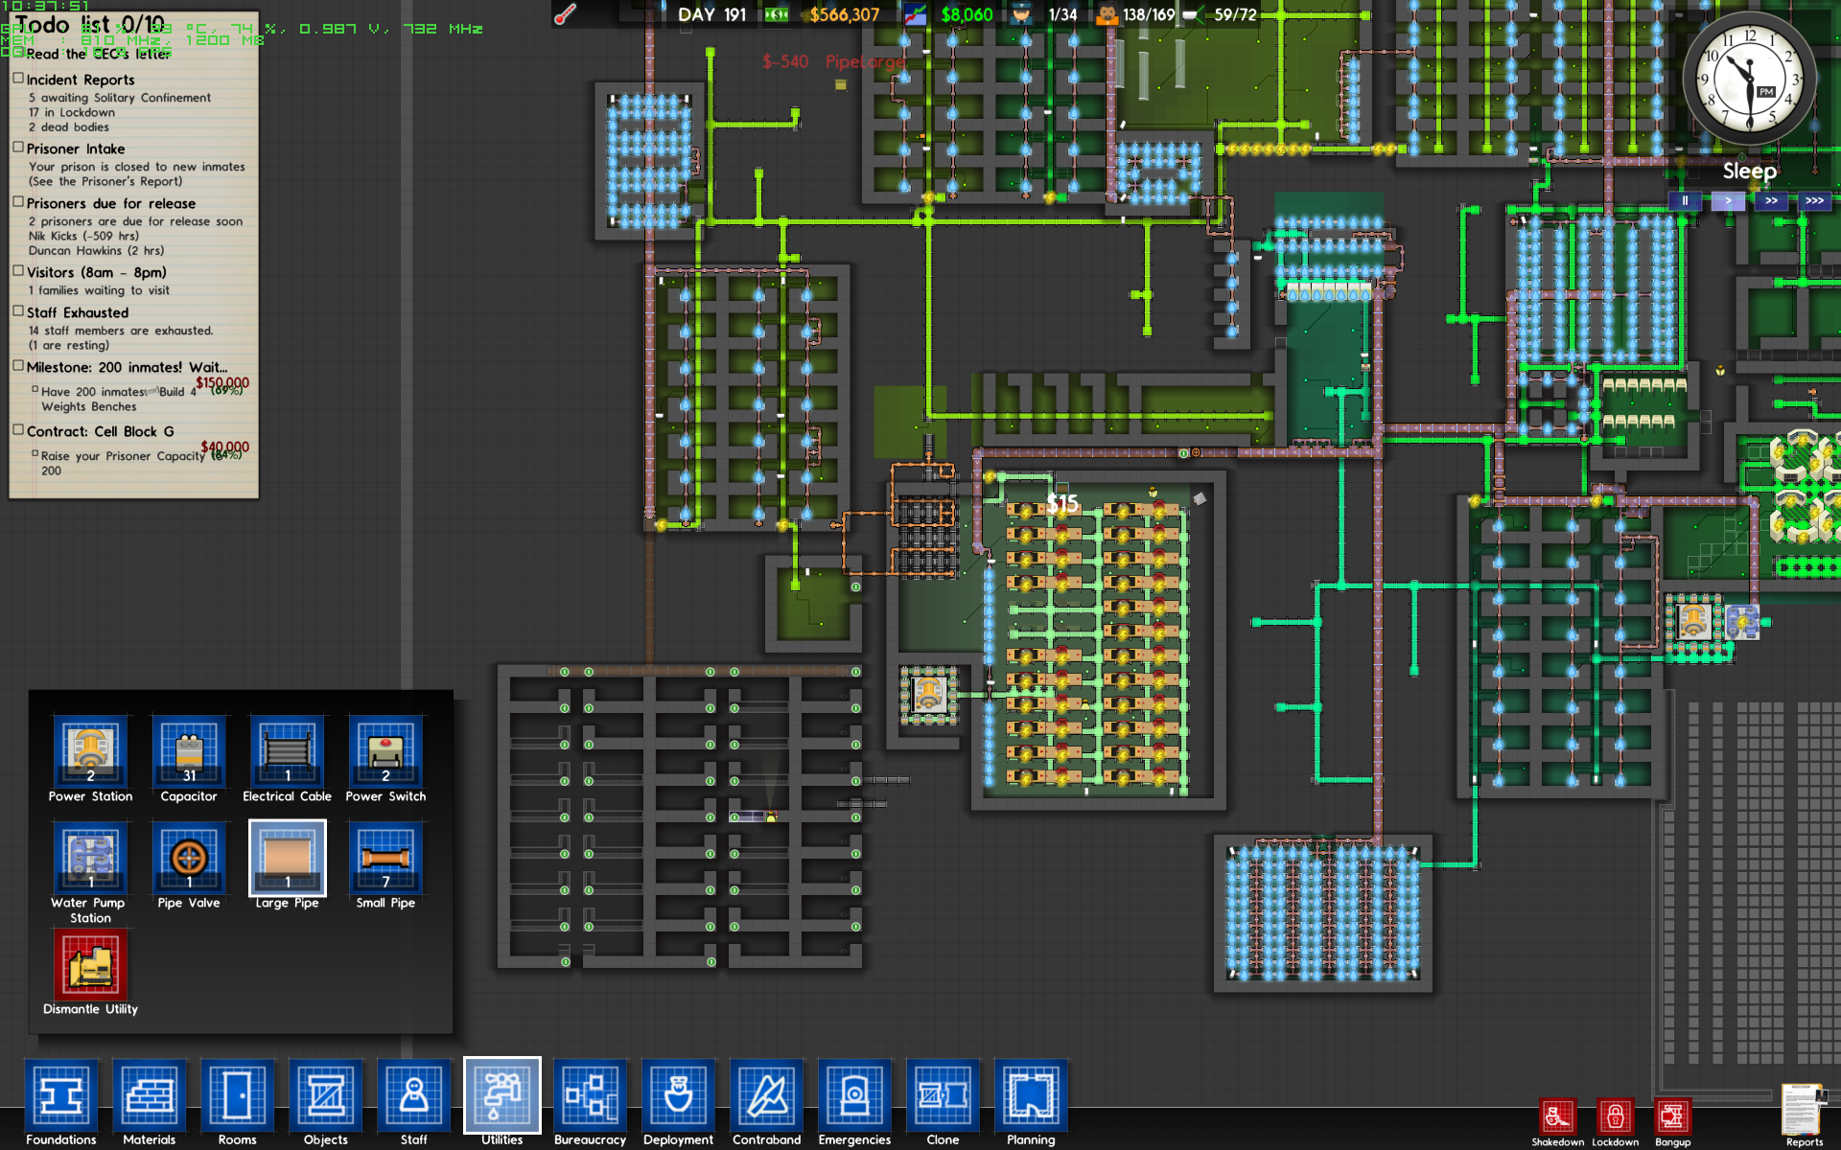Click the Sleep regime label
This screenshot has width=1841, height=1150.
[x=1750, y=172]
